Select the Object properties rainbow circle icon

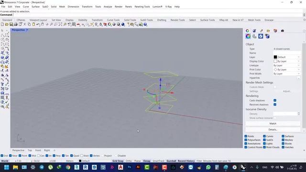(x=248, y=36)
